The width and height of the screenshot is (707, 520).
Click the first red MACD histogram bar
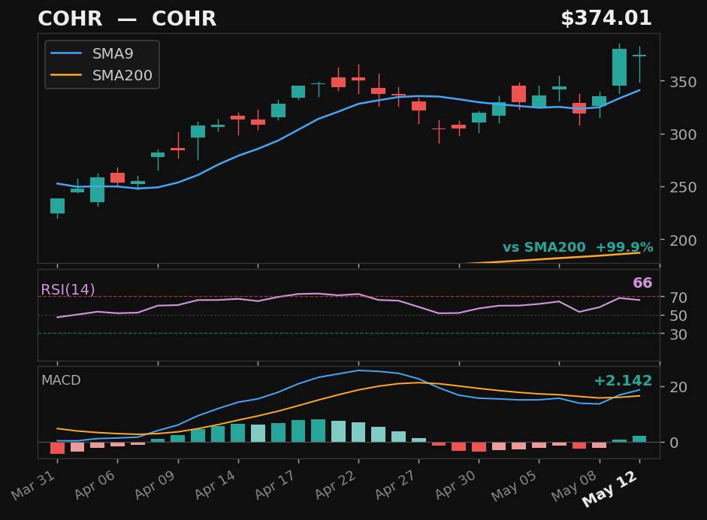pyautogui.click(x=57, y=448)
